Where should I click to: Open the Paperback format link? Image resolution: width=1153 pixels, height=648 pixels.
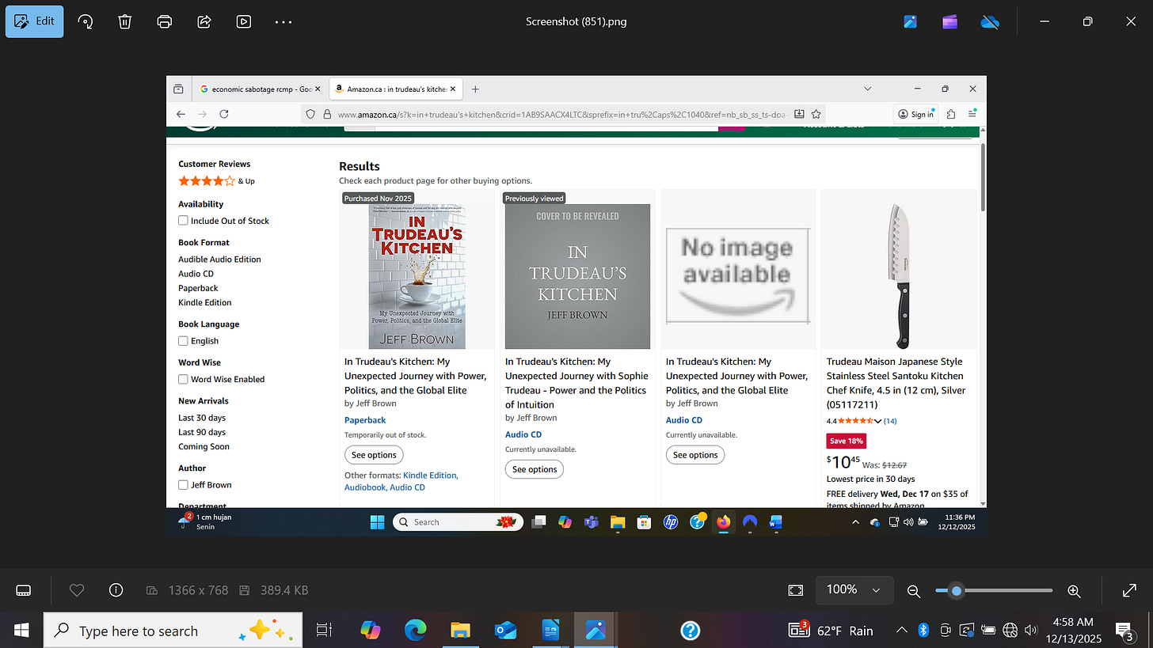point(365,420)
